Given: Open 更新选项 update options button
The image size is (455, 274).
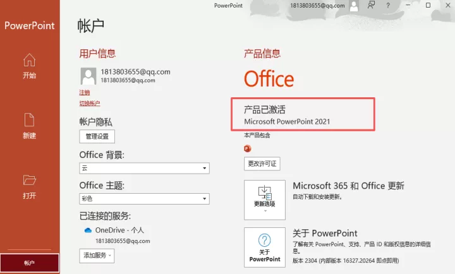Looking at the screenshot, I should [265, 200].
